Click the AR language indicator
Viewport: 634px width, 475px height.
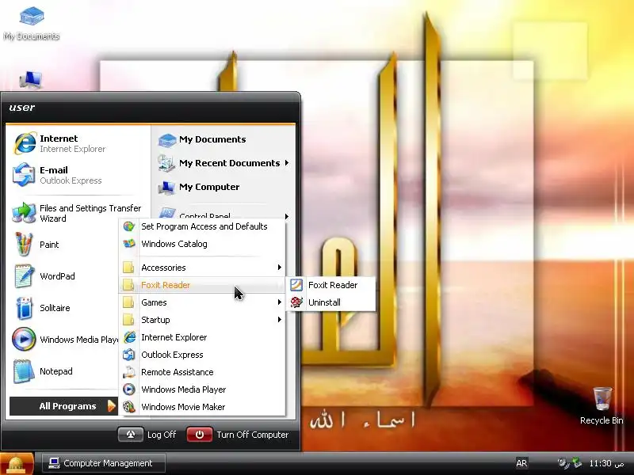pyautogui.click(x=521, y=463)
